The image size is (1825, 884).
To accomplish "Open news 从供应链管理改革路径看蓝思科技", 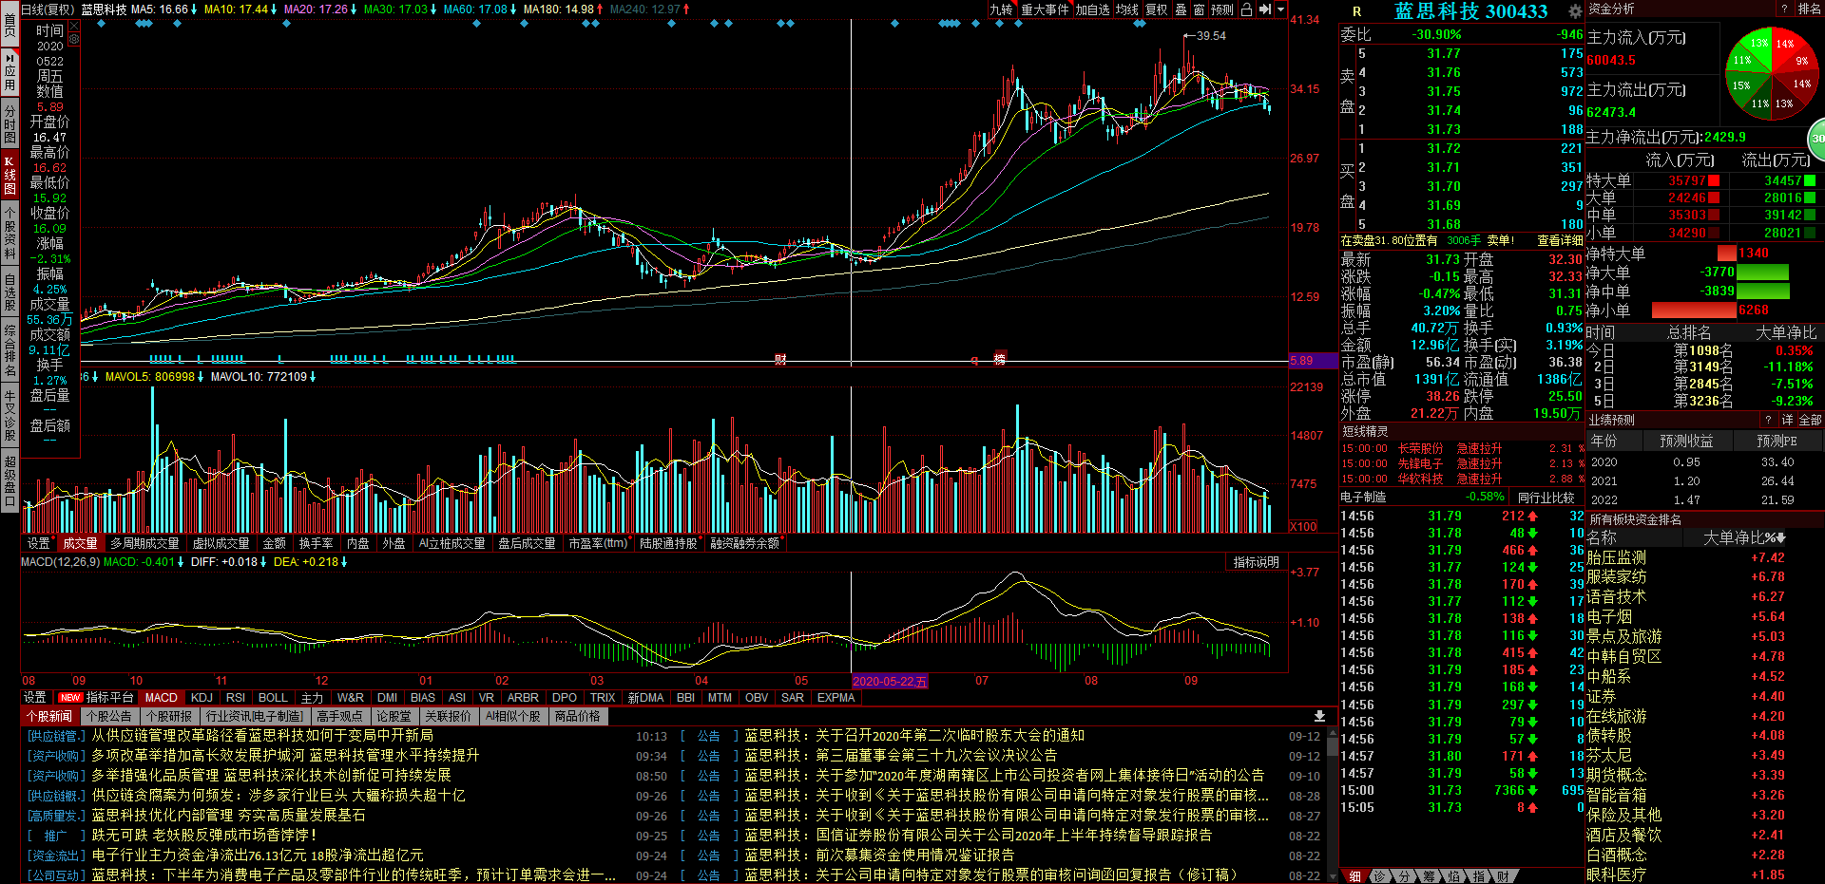I will click(x=262, y=736).
